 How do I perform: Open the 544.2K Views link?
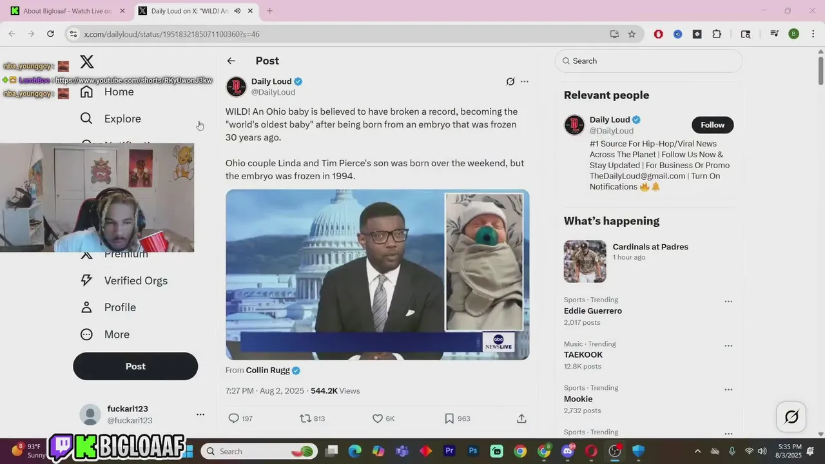(335, 391)
